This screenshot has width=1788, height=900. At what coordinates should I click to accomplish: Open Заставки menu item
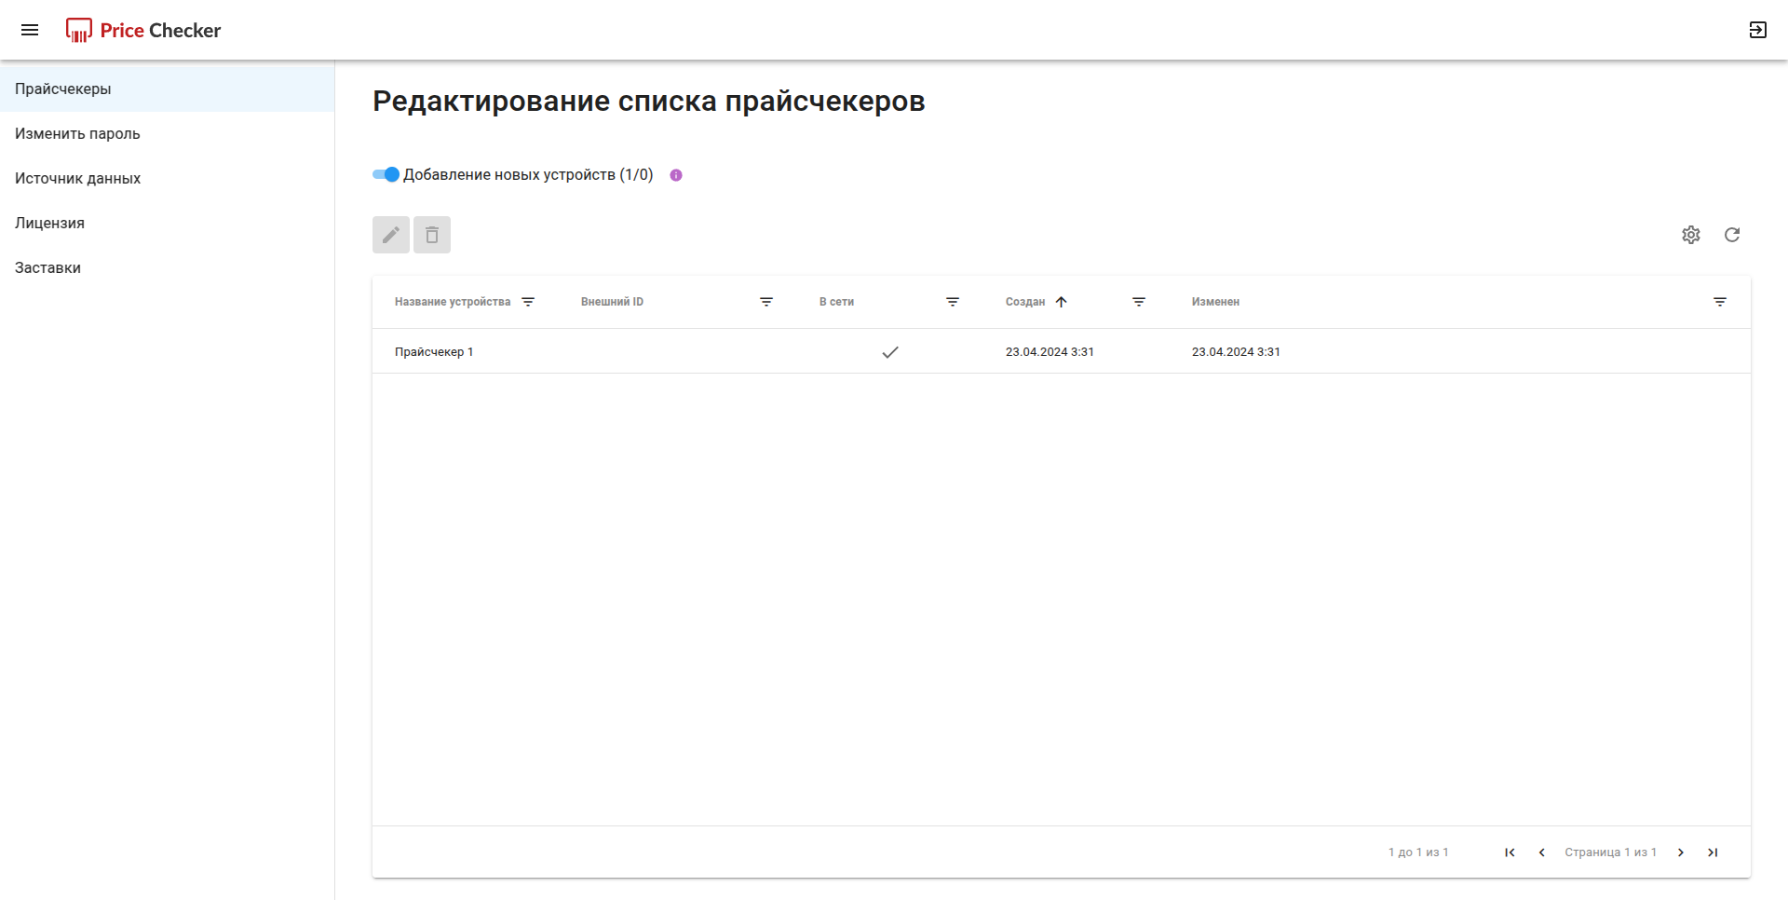pos(168,267)
